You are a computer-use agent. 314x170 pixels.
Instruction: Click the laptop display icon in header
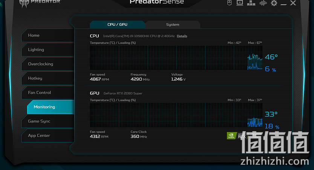240,3
